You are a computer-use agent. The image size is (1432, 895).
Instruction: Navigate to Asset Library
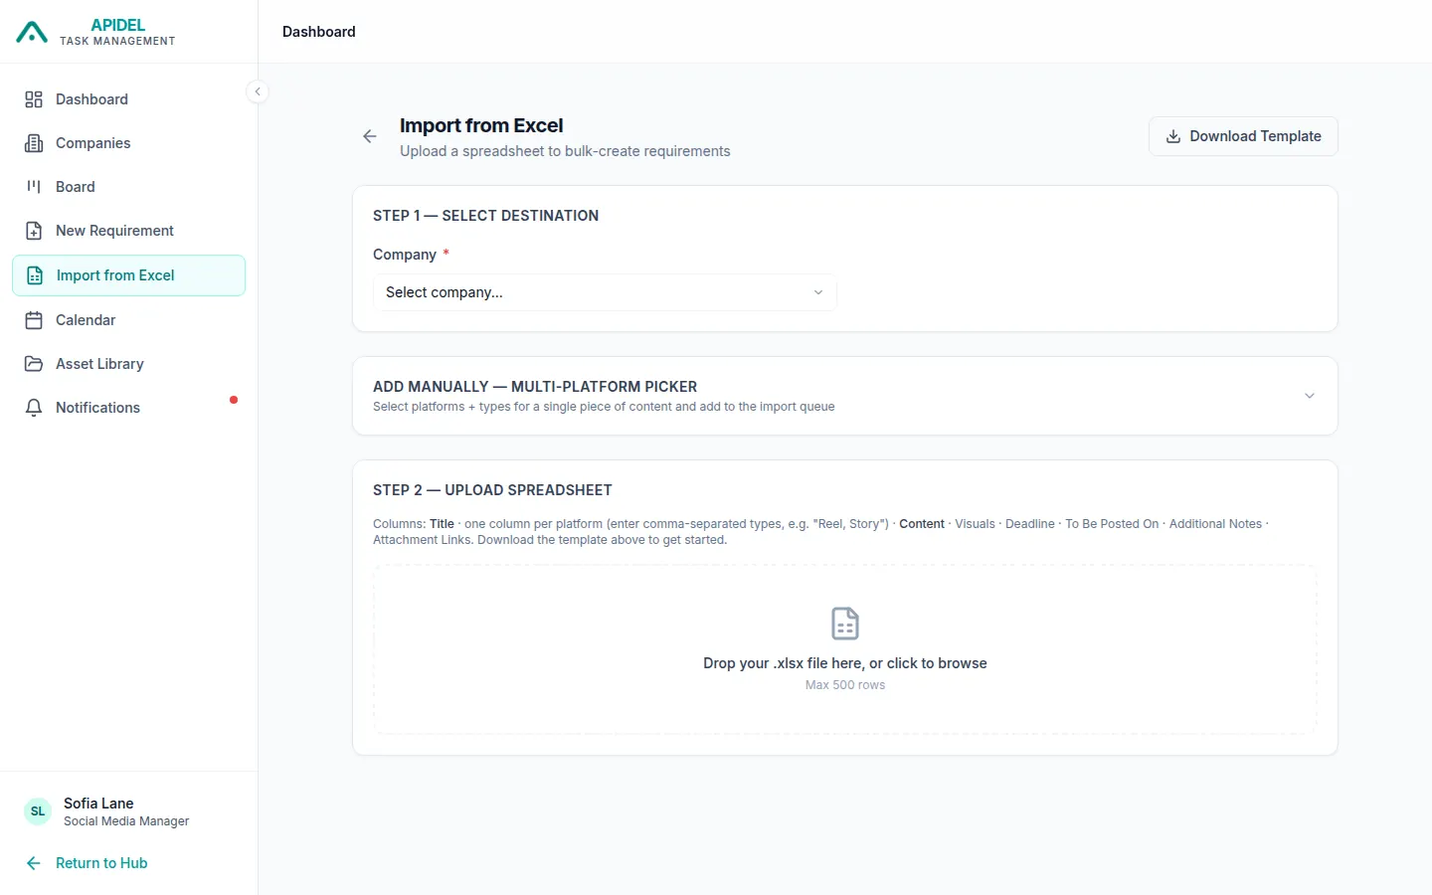pos(129,364)
